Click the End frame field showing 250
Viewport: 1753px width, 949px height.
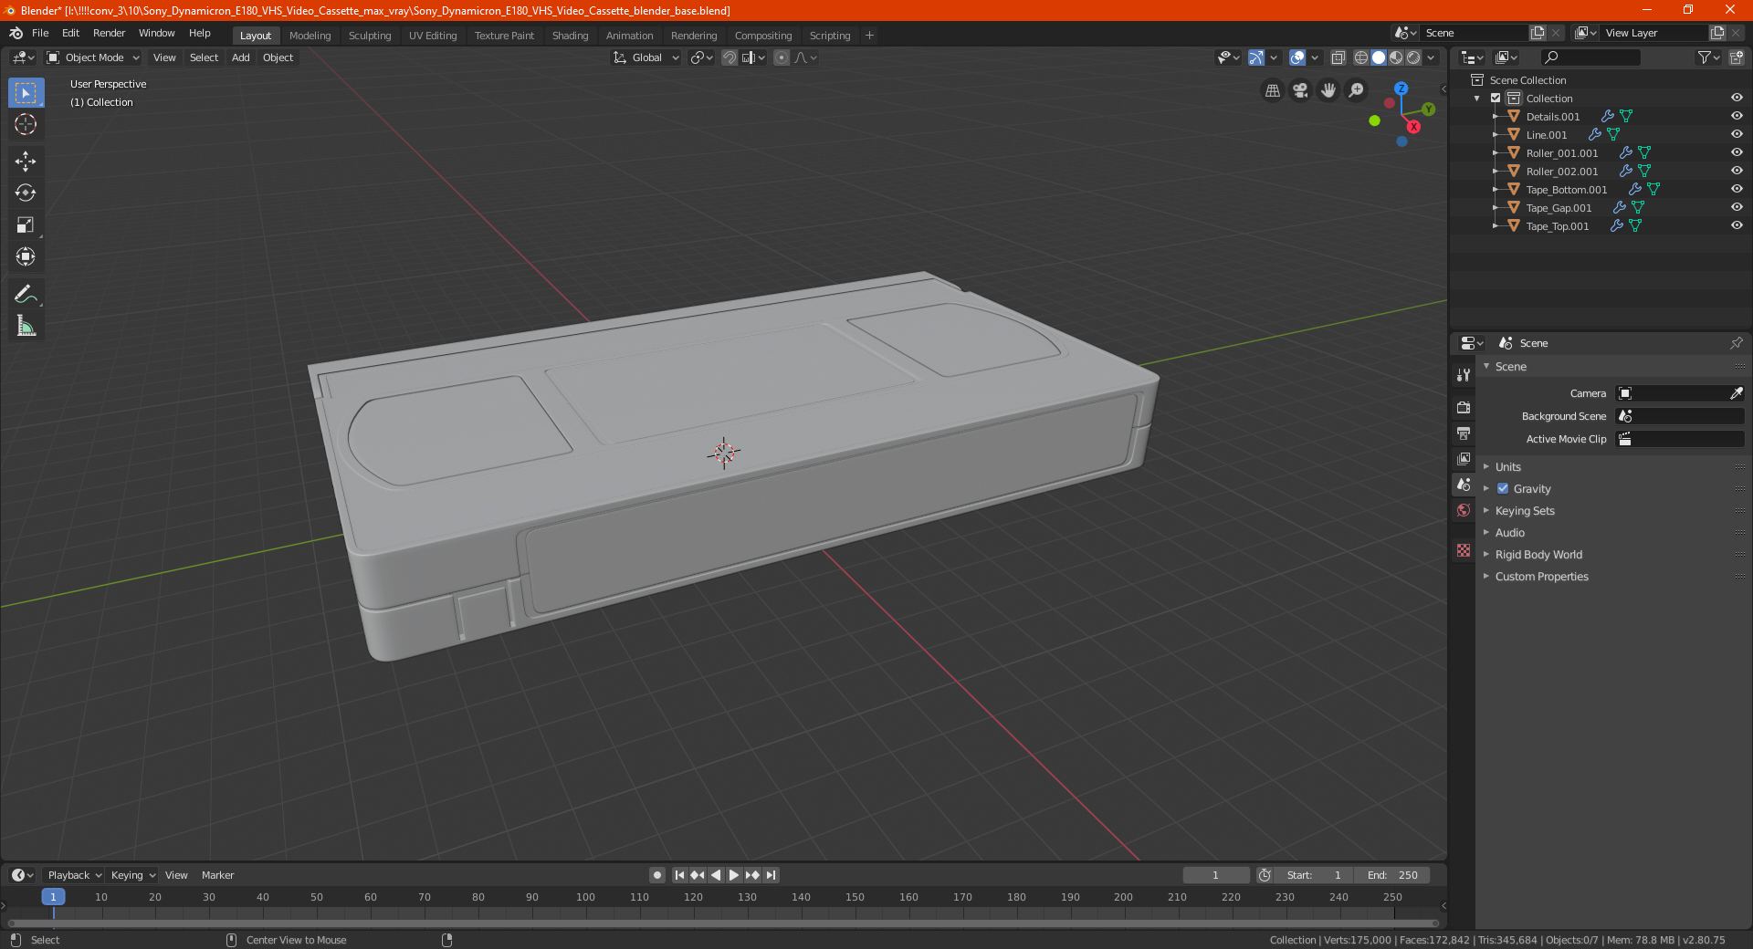(1392, 875)
